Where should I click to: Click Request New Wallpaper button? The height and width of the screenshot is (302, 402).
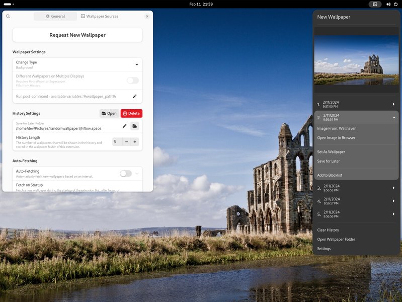[77, 35]
